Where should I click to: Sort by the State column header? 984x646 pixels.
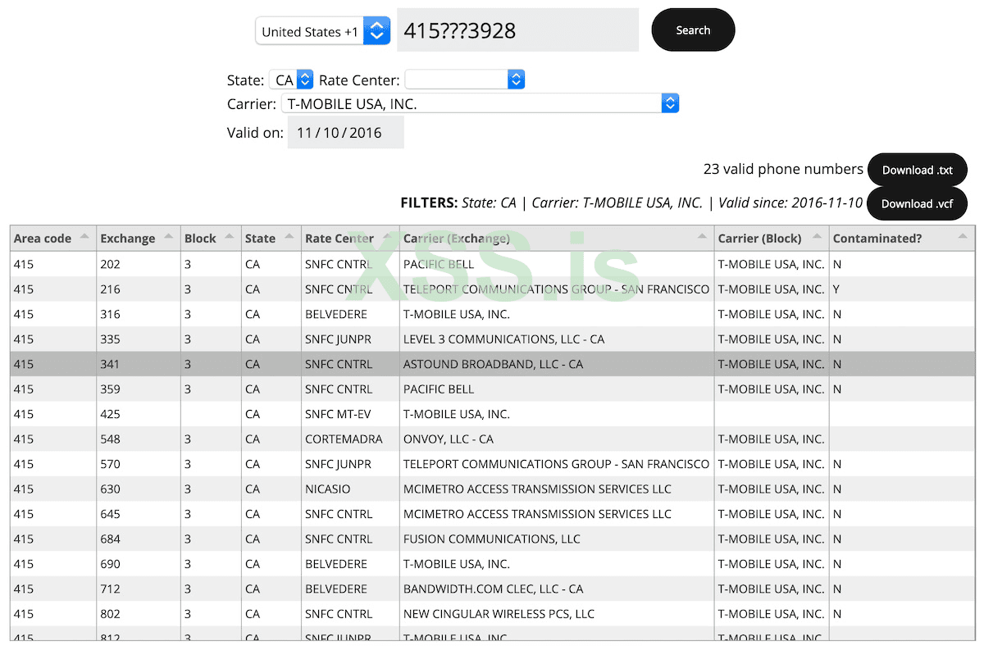pos(271,239)
